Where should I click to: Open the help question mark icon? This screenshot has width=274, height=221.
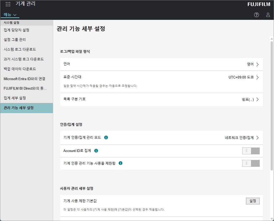tap(256, 15)
